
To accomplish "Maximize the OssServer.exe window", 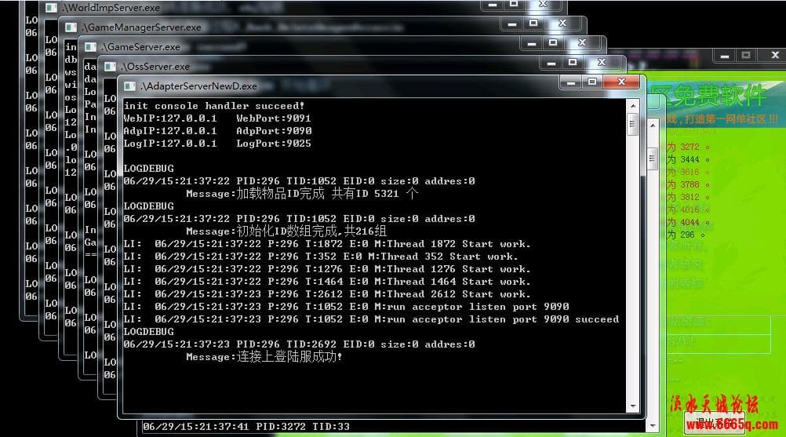I will pyautogui.click(x=573, y=63).
